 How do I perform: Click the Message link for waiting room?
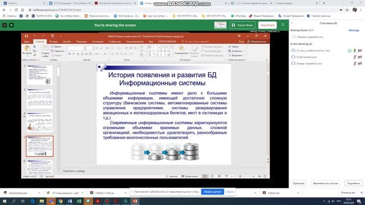354,30
